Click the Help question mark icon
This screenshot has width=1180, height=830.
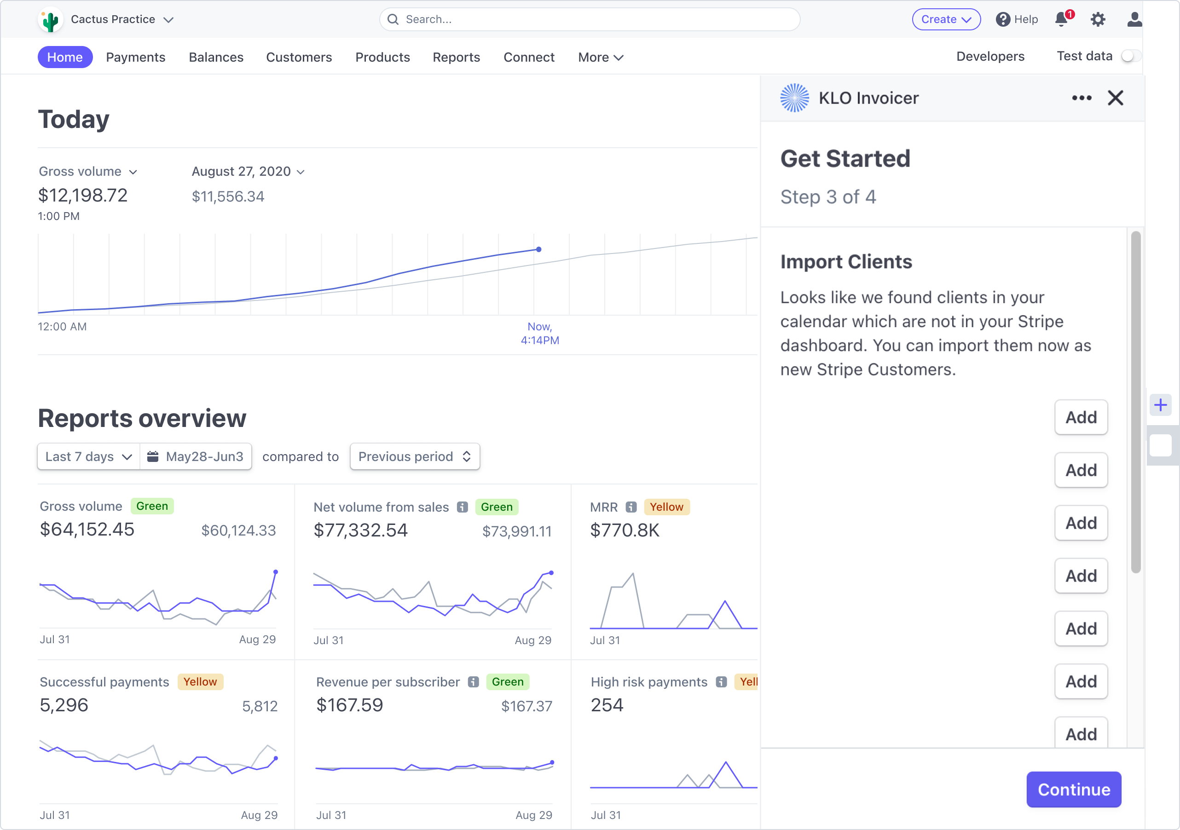click(1002, 19)
